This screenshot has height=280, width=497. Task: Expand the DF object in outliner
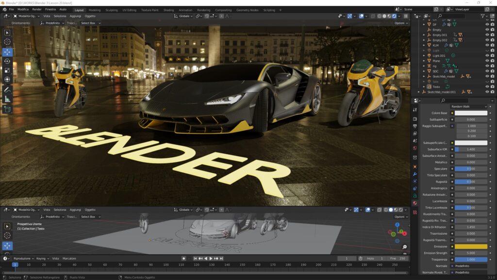click(424, 24)
